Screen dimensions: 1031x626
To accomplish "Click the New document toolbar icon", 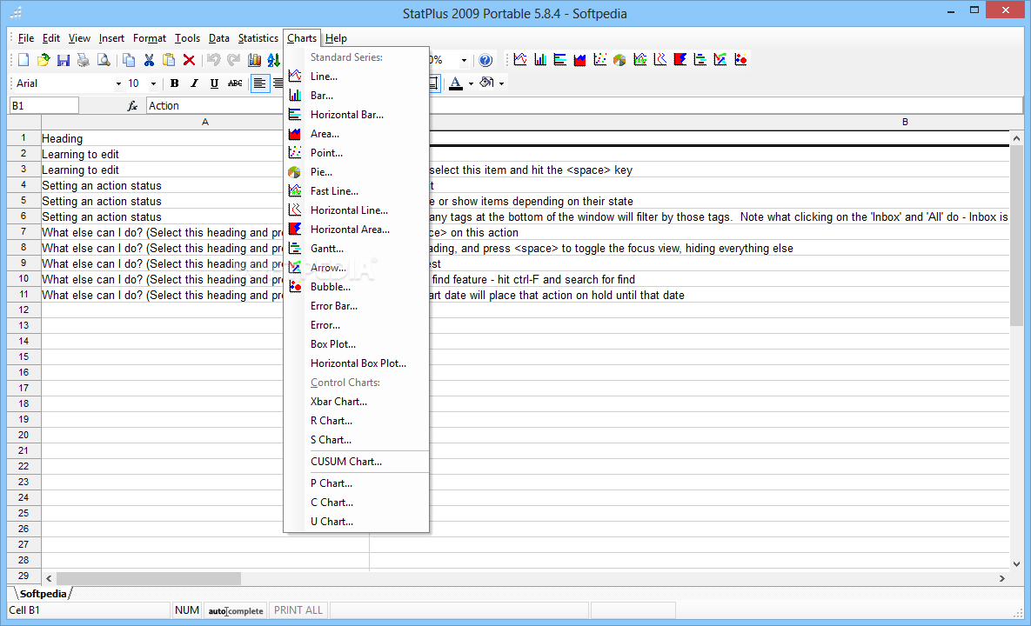I will [23, 60].
